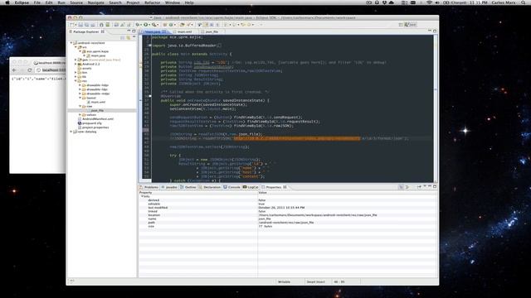Minimize the Package Explorer view
The image size is (531, 298).
(129, 31)
